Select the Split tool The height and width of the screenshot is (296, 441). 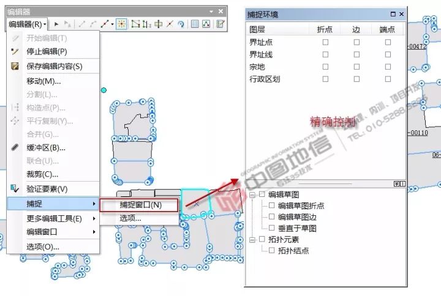click(170, 24)
